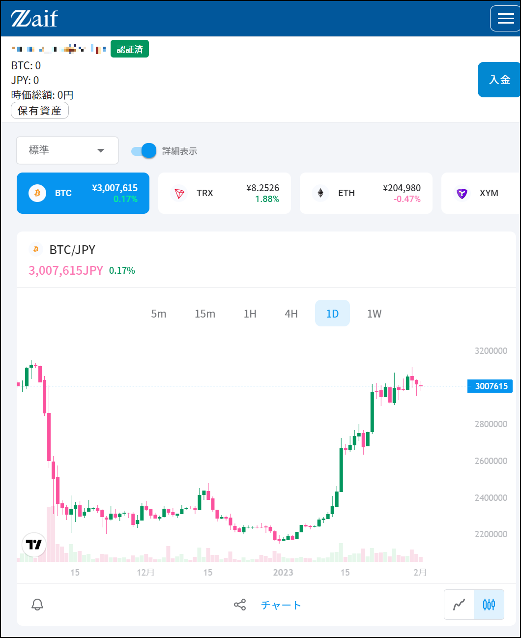The height and width of the screenshot is (638, 521).
Task: Click the dropdown arrow next to 標準
Action: click(x=101, y=150)
